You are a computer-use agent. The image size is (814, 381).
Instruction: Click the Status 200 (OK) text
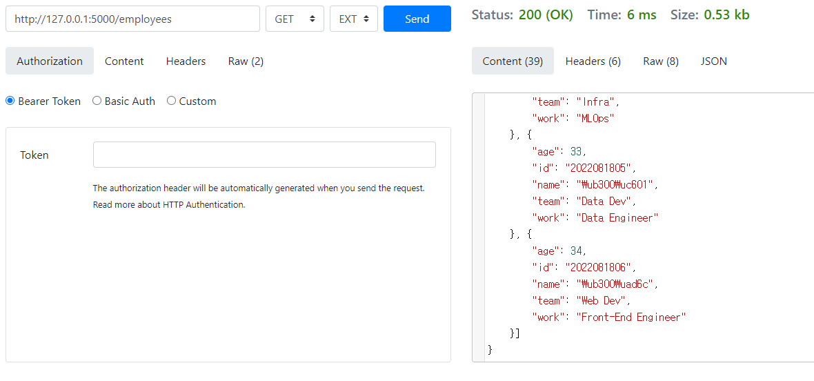coord(522,14)
